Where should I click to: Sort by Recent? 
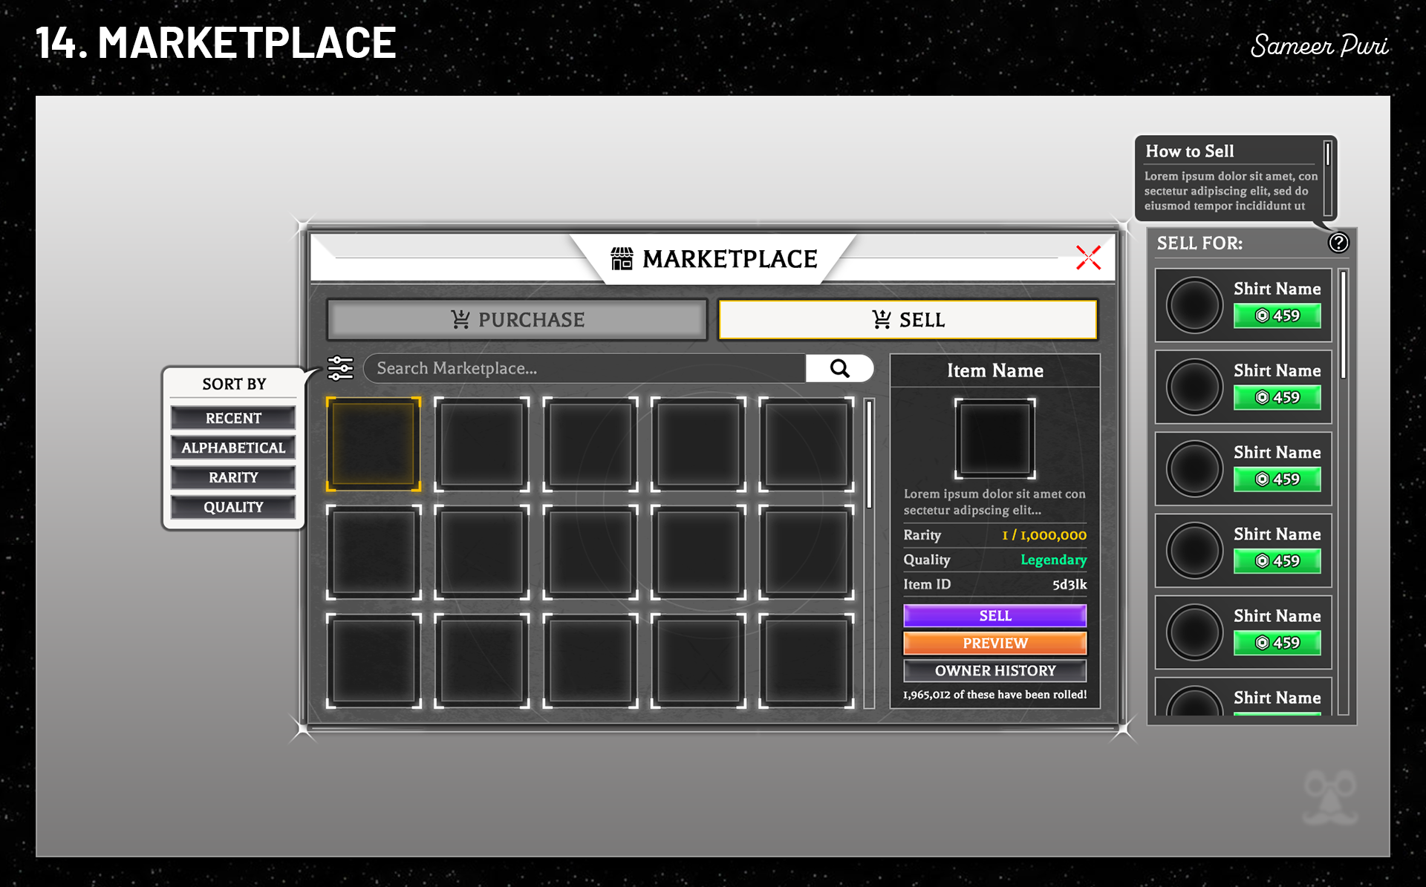pyautogui.click(x=233, y=418)
